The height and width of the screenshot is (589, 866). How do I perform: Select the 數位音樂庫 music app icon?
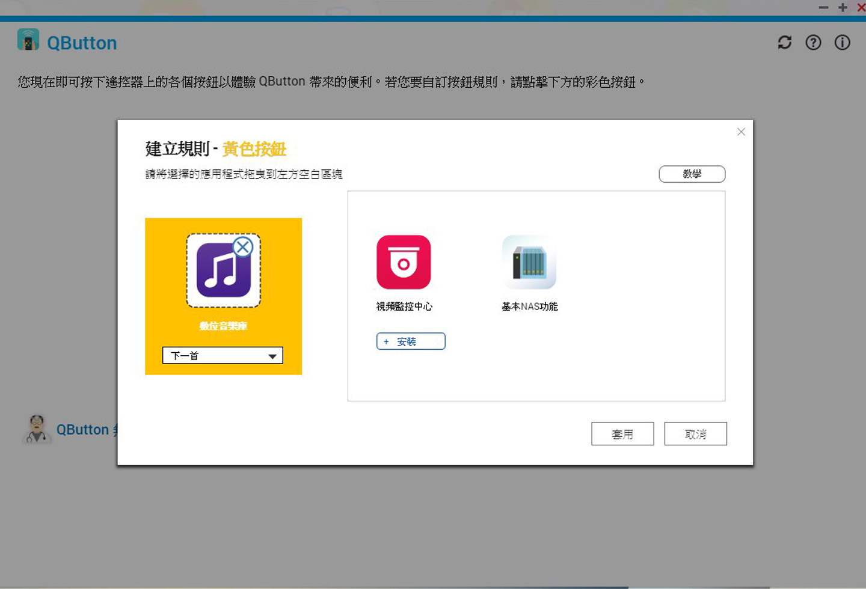point(223,269)
